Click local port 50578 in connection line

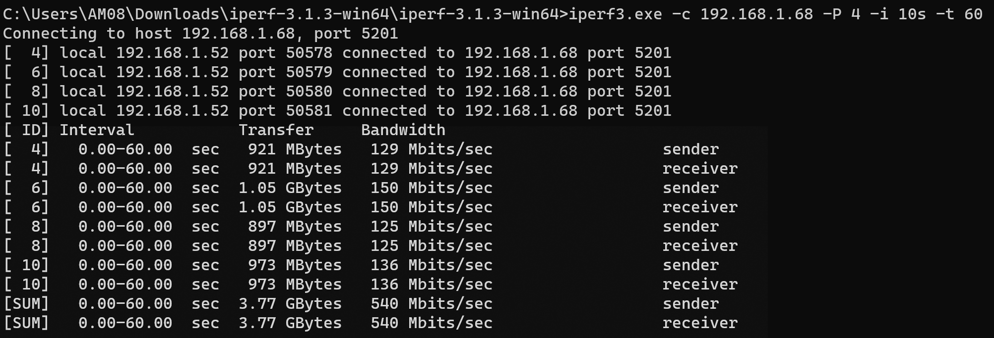coord(309,53)
